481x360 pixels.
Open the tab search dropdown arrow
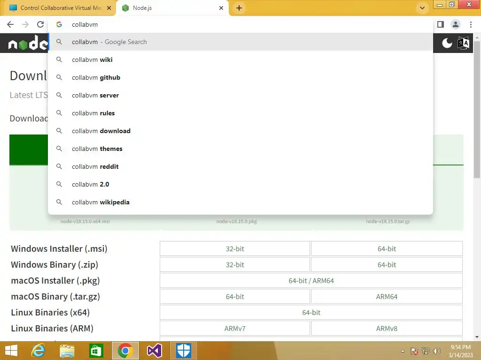[x=422, y=8]
